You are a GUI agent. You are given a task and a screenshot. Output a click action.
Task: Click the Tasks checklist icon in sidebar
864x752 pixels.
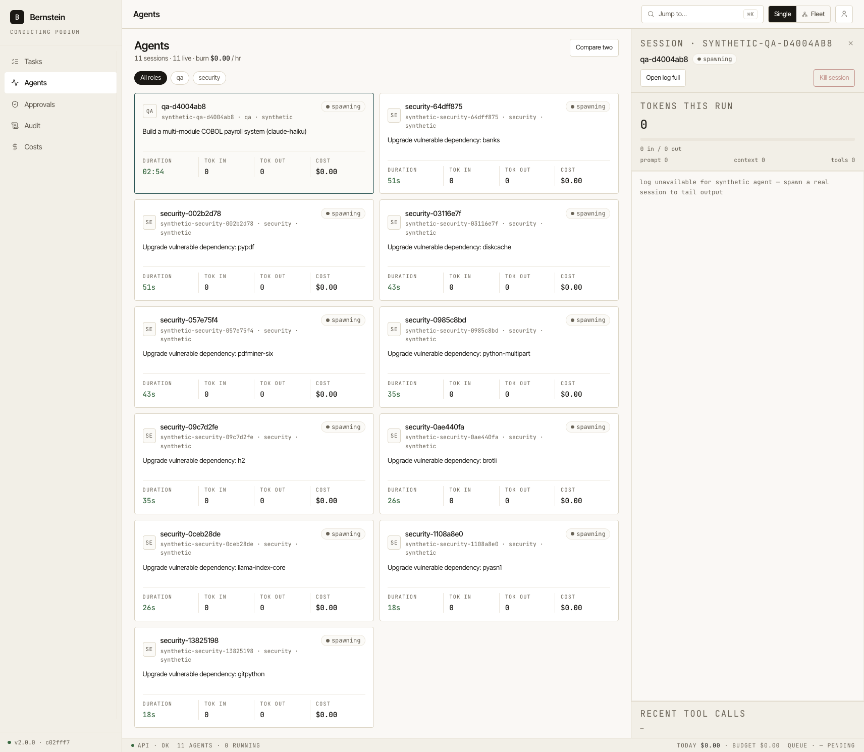pyautogui.click(x=15, y=62)
